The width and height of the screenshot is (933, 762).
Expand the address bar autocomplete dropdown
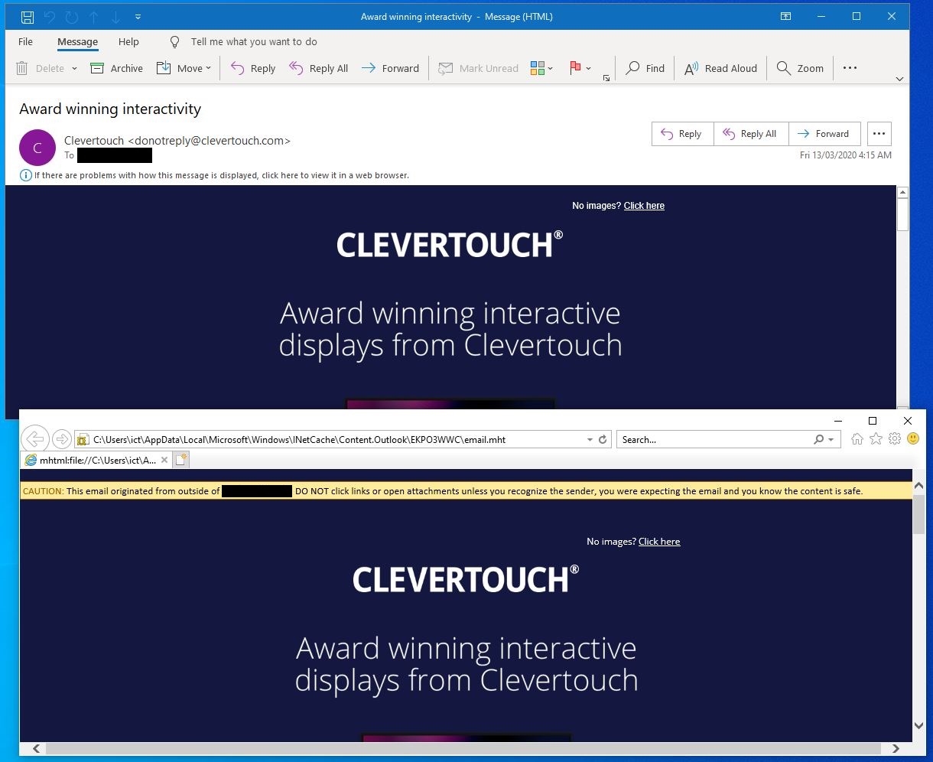tap(590, 440)
